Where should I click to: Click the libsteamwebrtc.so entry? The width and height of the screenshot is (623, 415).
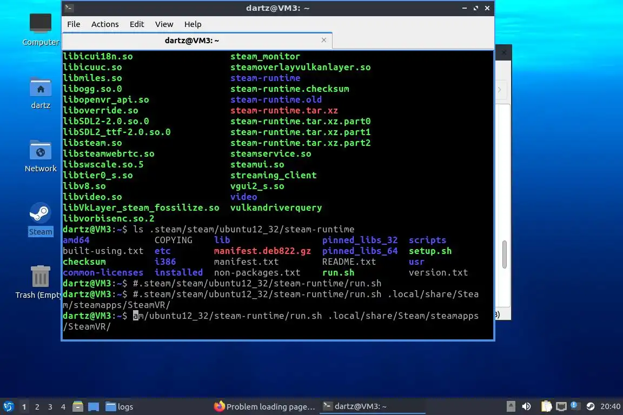point(109,153)
